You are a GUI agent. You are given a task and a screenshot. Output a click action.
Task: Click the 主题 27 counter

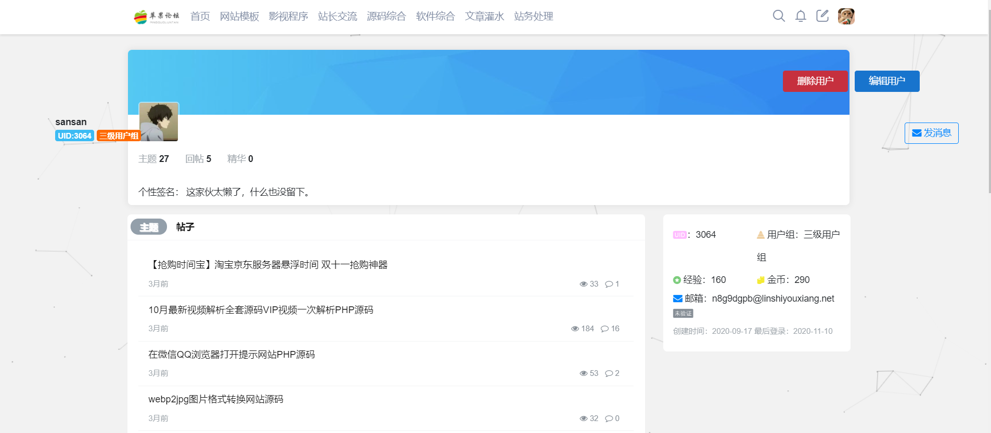(x=153, y=159)
